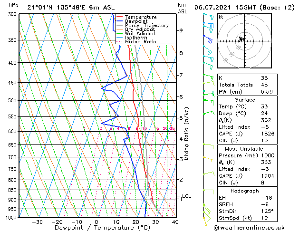Click the 500 hPa pressure level label
The width and height of the screenshot is (299, 231).
[x=13, y=100]
